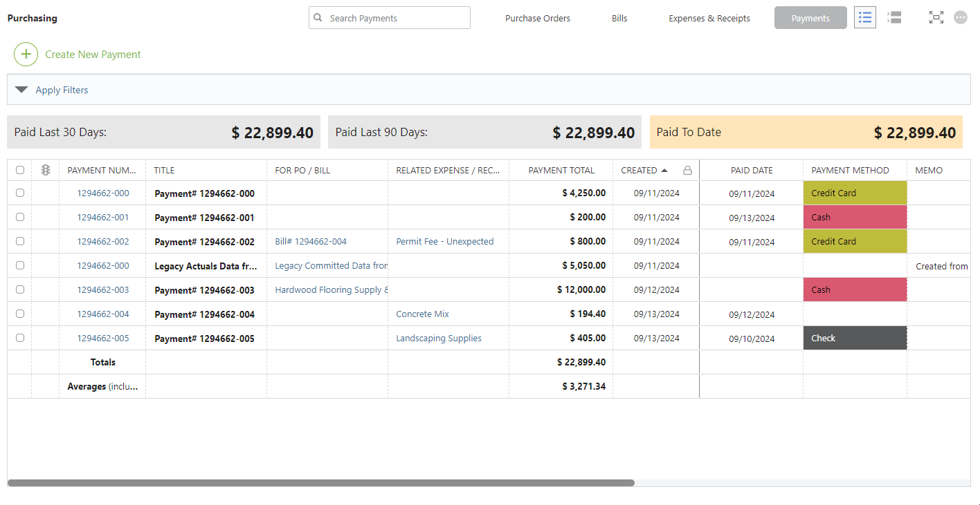980x505 pixels.
Task: Sort by the Payment Method column header
Action: [850, 170]
